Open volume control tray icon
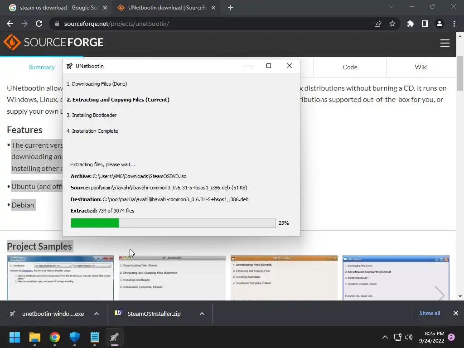Screen dimensions: 464x348 [x=409, y=337]
